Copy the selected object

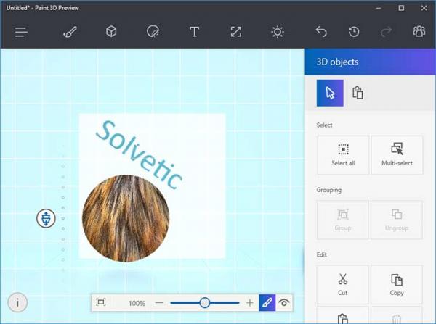click(x=397, y=285)
